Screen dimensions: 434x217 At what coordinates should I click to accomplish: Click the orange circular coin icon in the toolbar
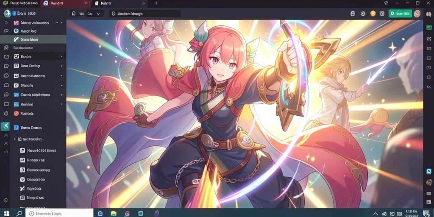click(x=373, y=13)
